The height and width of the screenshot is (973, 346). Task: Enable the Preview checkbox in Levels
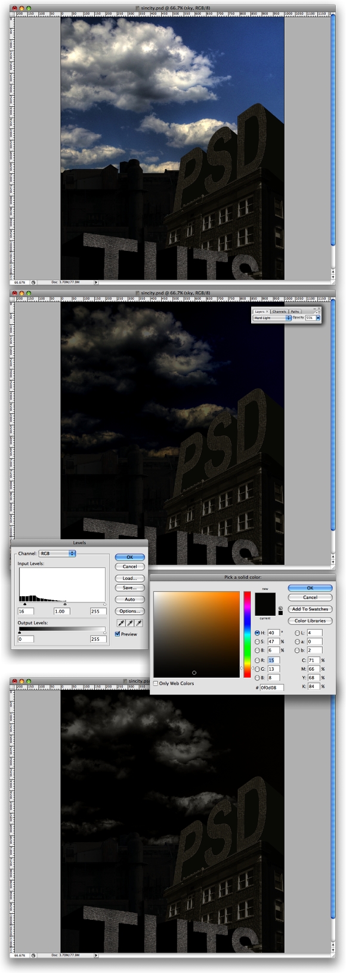[118, 634]
